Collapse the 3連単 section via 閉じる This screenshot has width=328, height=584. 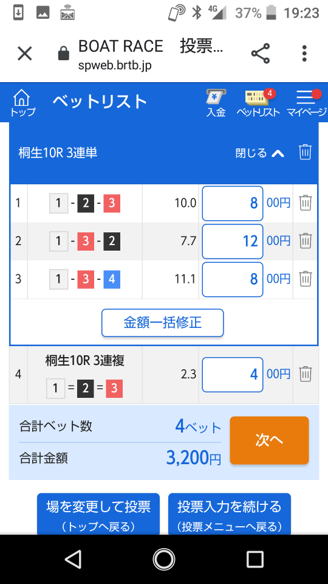click(x=260, y=153)
